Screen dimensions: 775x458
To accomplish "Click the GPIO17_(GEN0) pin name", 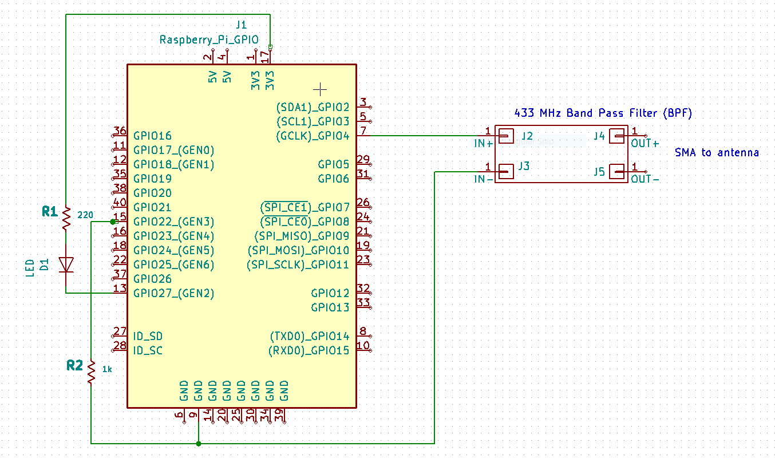I will coord(174,151).
